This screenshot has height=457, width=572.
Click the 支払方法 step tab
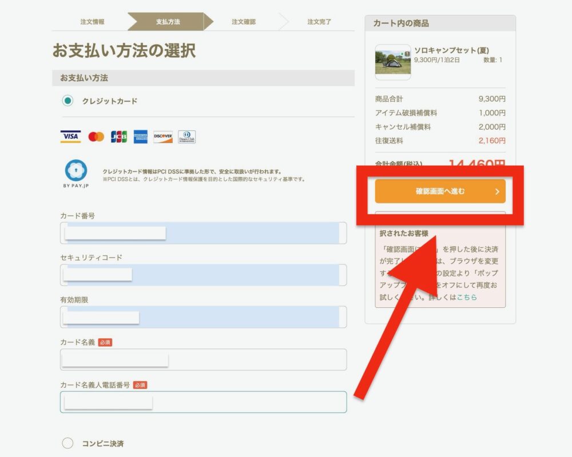point(168,22)
